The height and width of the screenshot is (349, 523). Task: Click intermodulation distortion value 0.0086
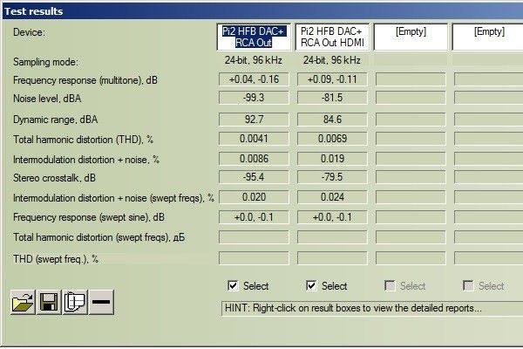[254, 159]
